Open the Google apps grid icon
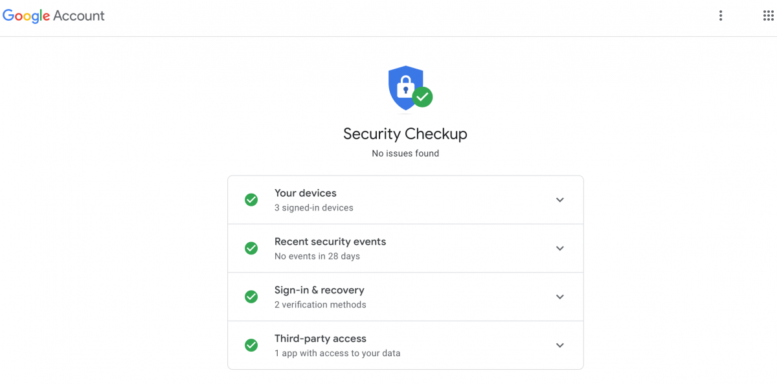This screenshot has width=777, height=384. tap(768, 15)
